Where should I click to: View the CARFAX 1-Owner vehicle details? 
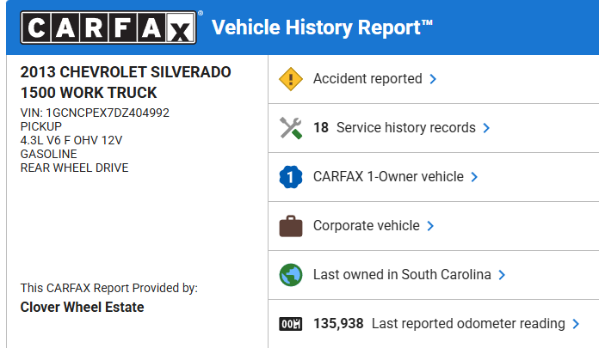coord(388,177)
